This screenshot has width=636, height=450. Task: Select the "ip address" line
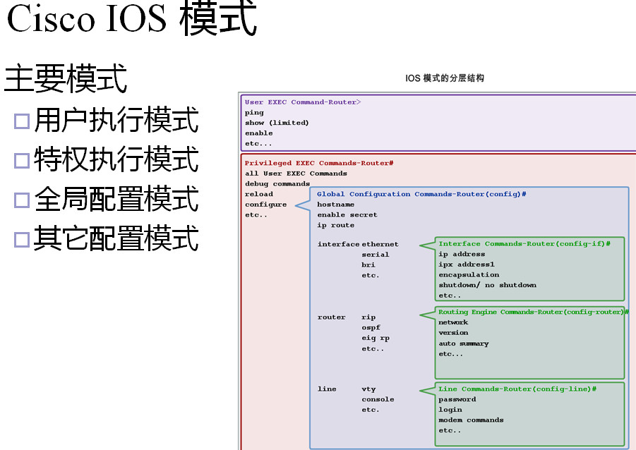pos(462,254)
